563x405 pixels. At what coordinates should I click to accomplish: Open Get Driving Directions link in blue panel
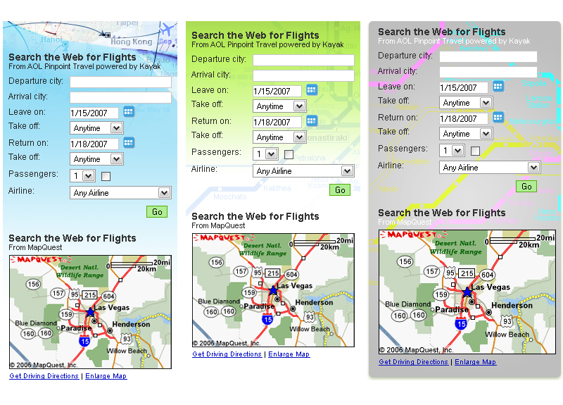point(44,376)
